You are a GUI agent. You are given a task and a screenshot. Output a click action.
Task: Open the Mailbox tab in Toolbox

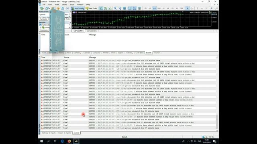tap(77, 53)
